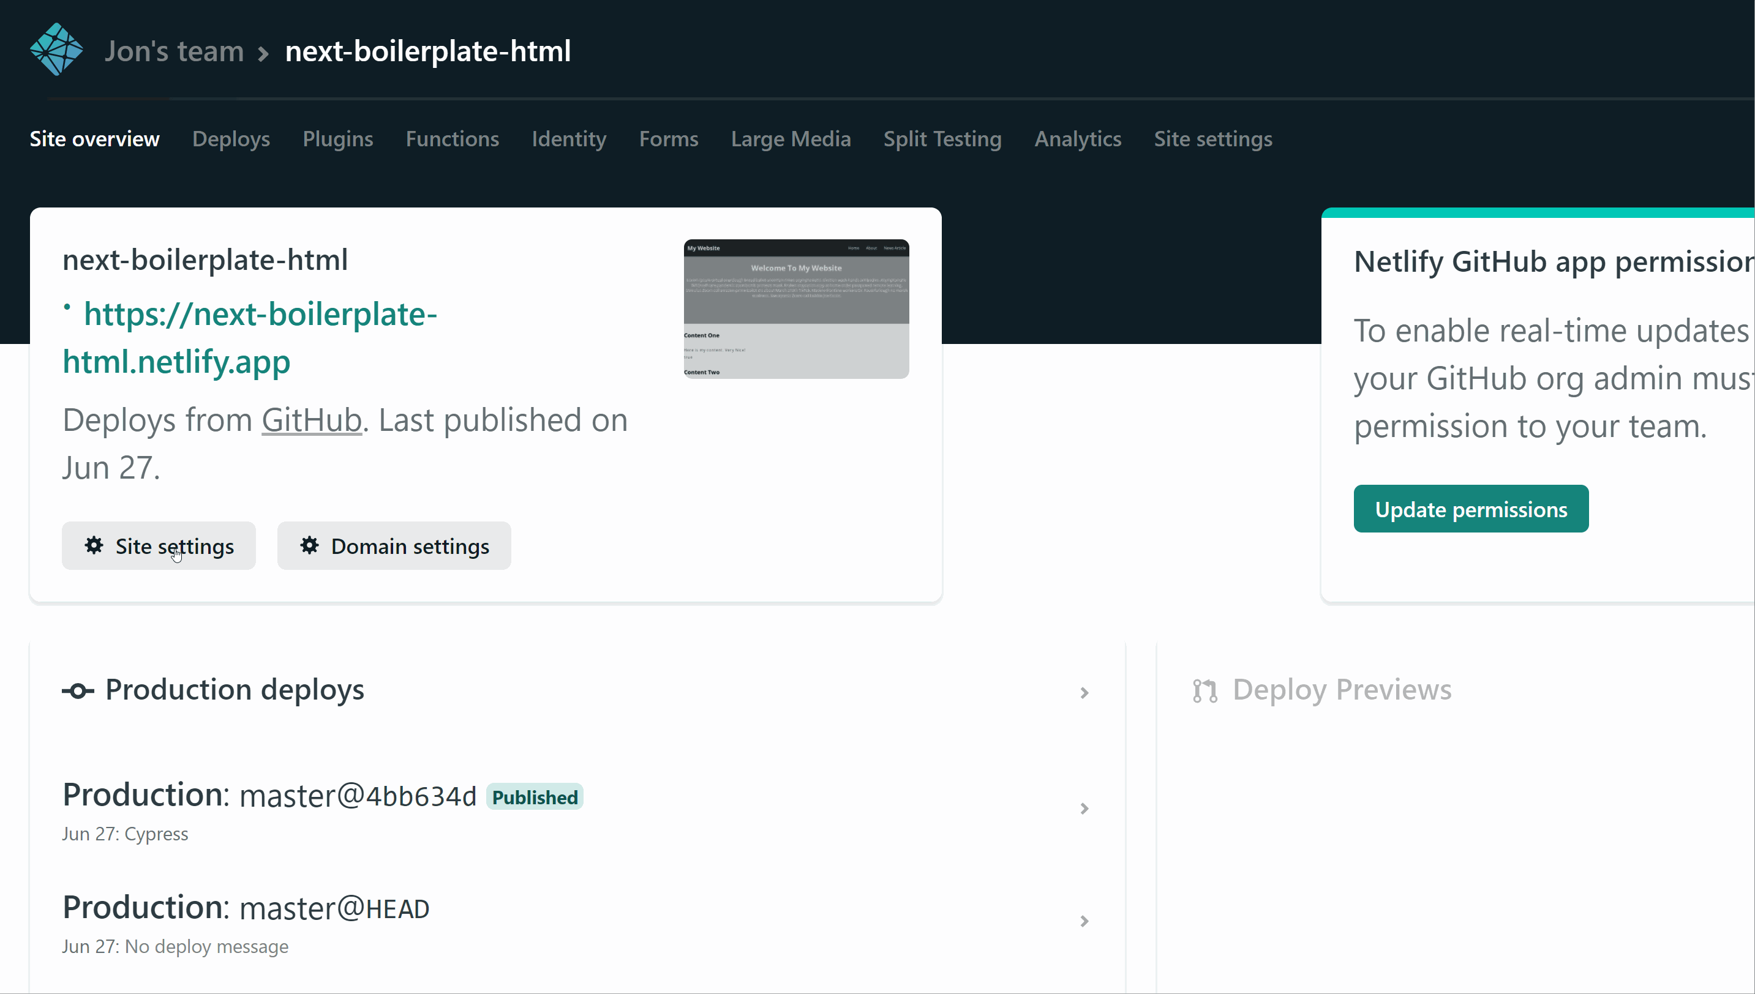This screenshot has width=1755, height=994.
Task: Switch to the Deploys tab
Action: (x=231, y=138)
